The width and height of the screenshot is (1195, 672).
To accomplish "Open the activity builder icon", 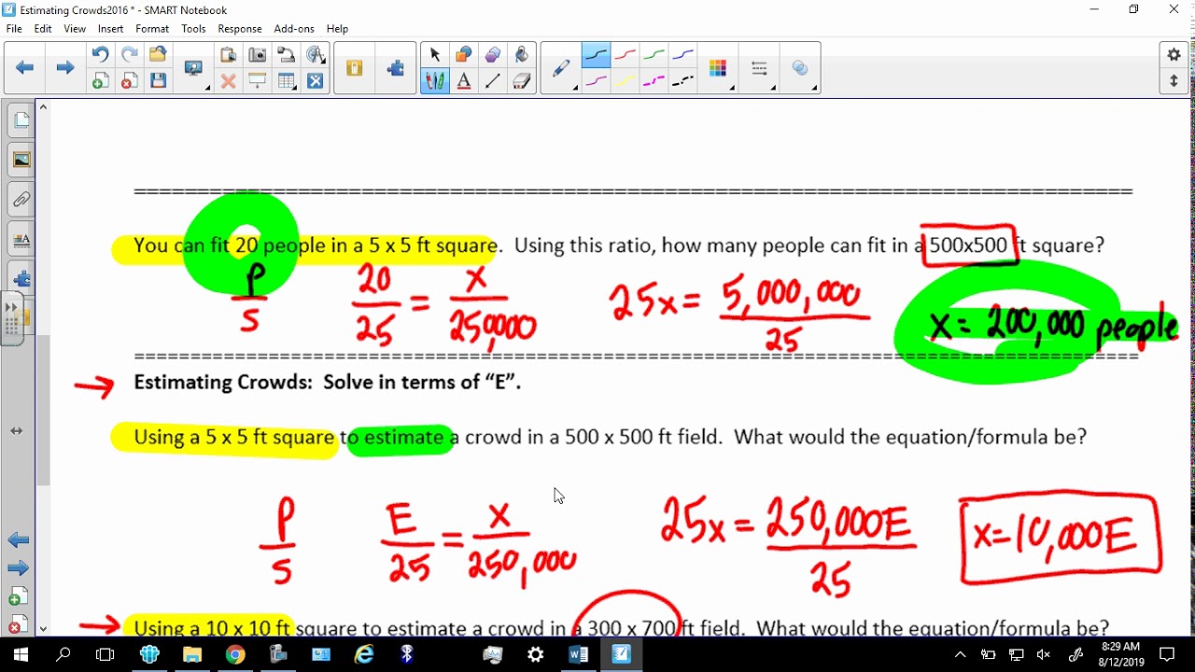I will pos(354,68).
